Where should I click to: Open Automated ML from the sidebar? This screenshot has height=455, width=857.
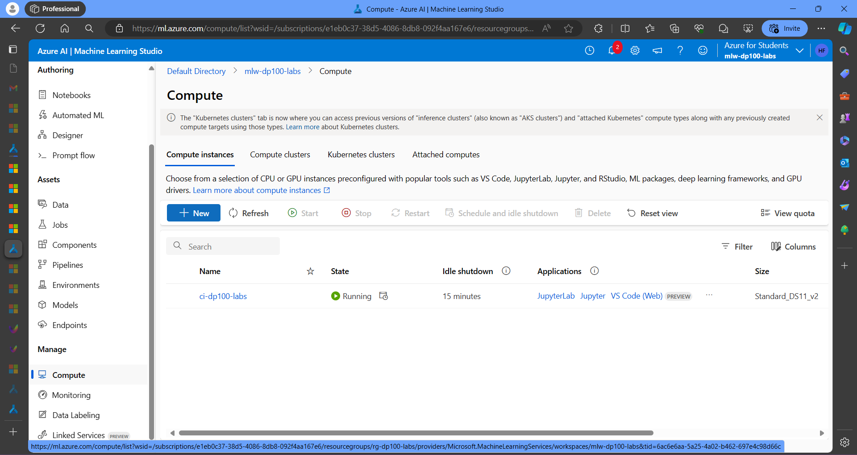point(71,115)
